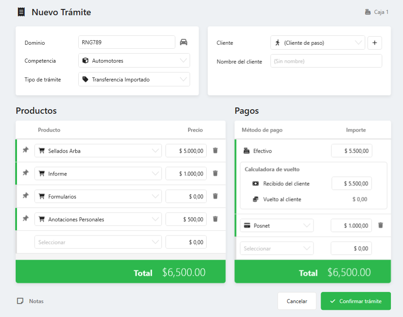Click the Caja 1 register icon
Screen dimensions: 403x317
click(x=368, y=12)
